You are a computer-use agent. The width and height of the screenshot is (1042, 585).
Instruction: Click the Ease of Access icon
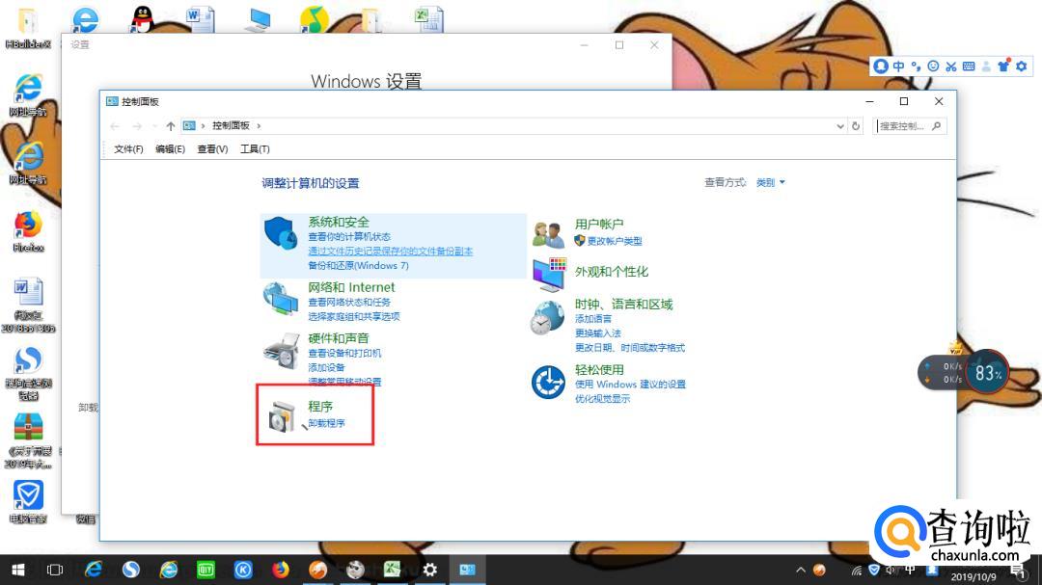(548, 382)
